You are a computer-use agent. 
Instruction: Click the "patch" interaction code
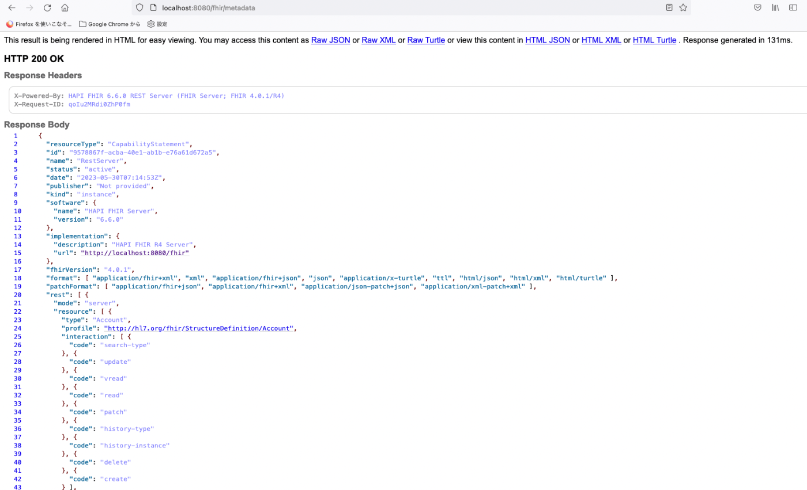click(x=113, y=412)
